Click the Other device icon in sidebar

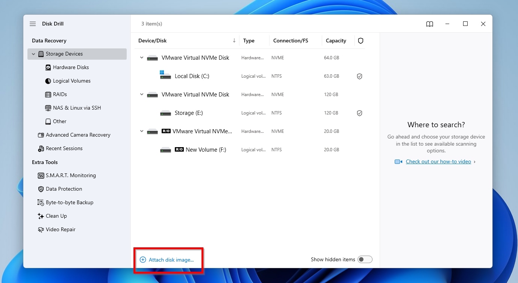pos(48,122)
